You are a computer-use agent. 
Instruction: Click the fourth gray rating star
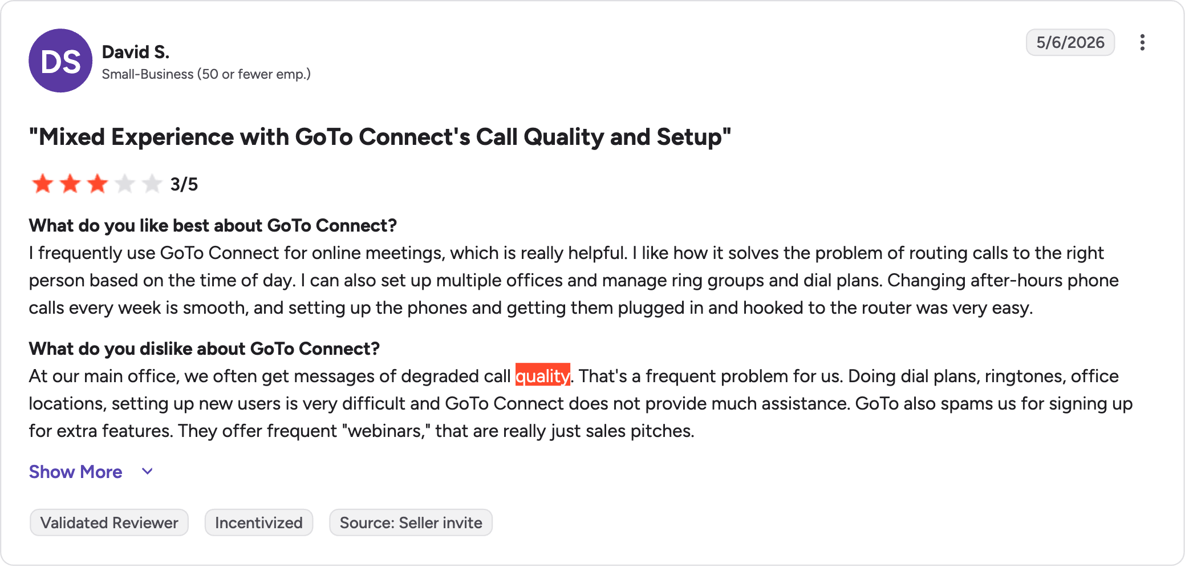click(125, 184)
